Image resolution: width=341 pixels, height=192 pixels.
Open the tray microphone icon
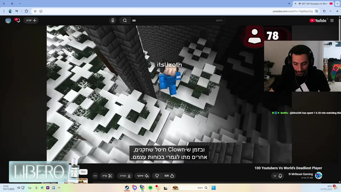click(36, 188)
